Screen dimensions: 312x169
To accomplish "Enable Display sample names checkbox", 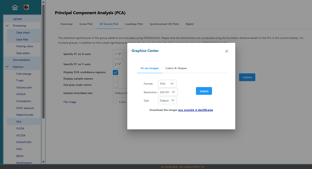I will (115, 78).
